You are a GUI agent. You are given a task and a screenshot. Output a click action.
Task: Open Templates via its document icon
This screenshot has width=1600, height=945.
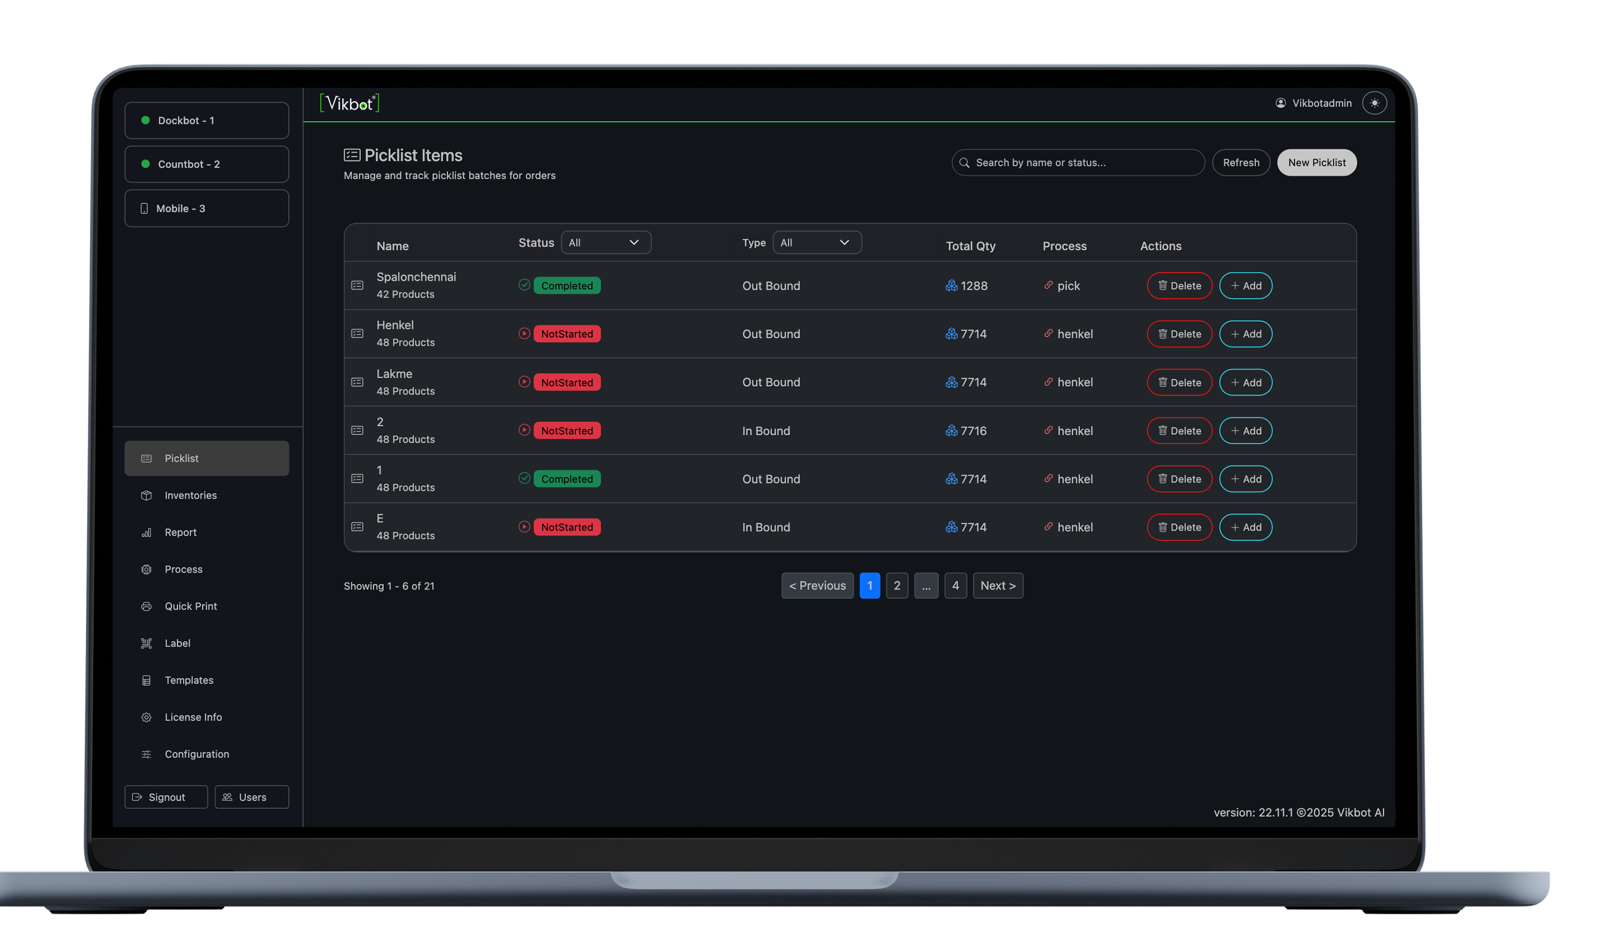coord(146,680)
